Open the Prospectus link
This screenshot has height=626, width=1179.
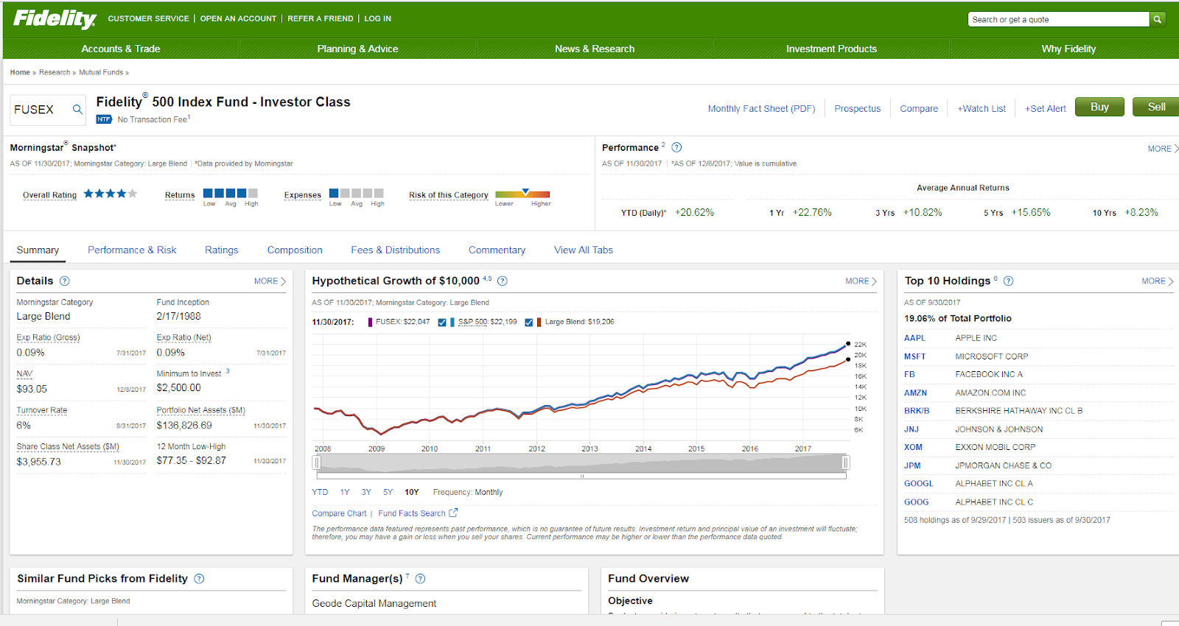click(857, 108)
